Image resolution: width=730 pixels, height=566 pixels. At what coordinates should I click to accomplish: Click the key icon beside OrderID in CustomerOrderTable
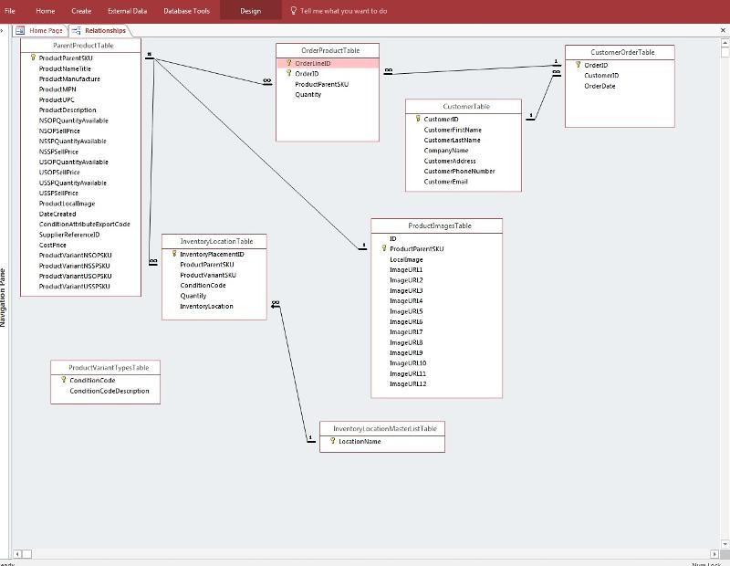(579, 66)
